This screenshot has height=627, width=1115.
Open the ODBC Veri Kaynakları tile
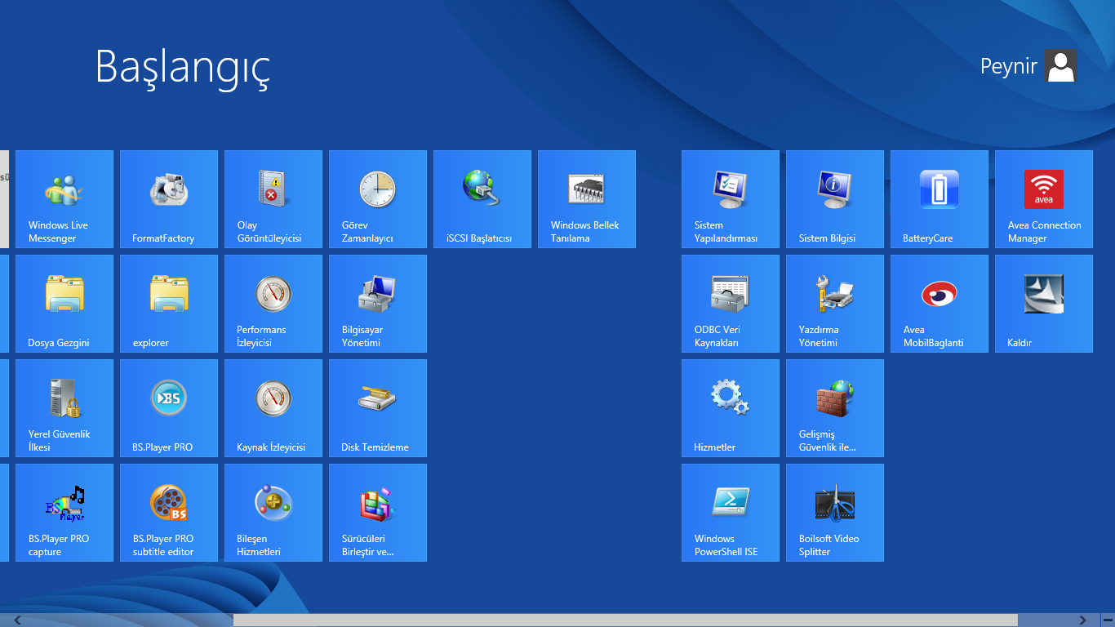click(731, 304)
